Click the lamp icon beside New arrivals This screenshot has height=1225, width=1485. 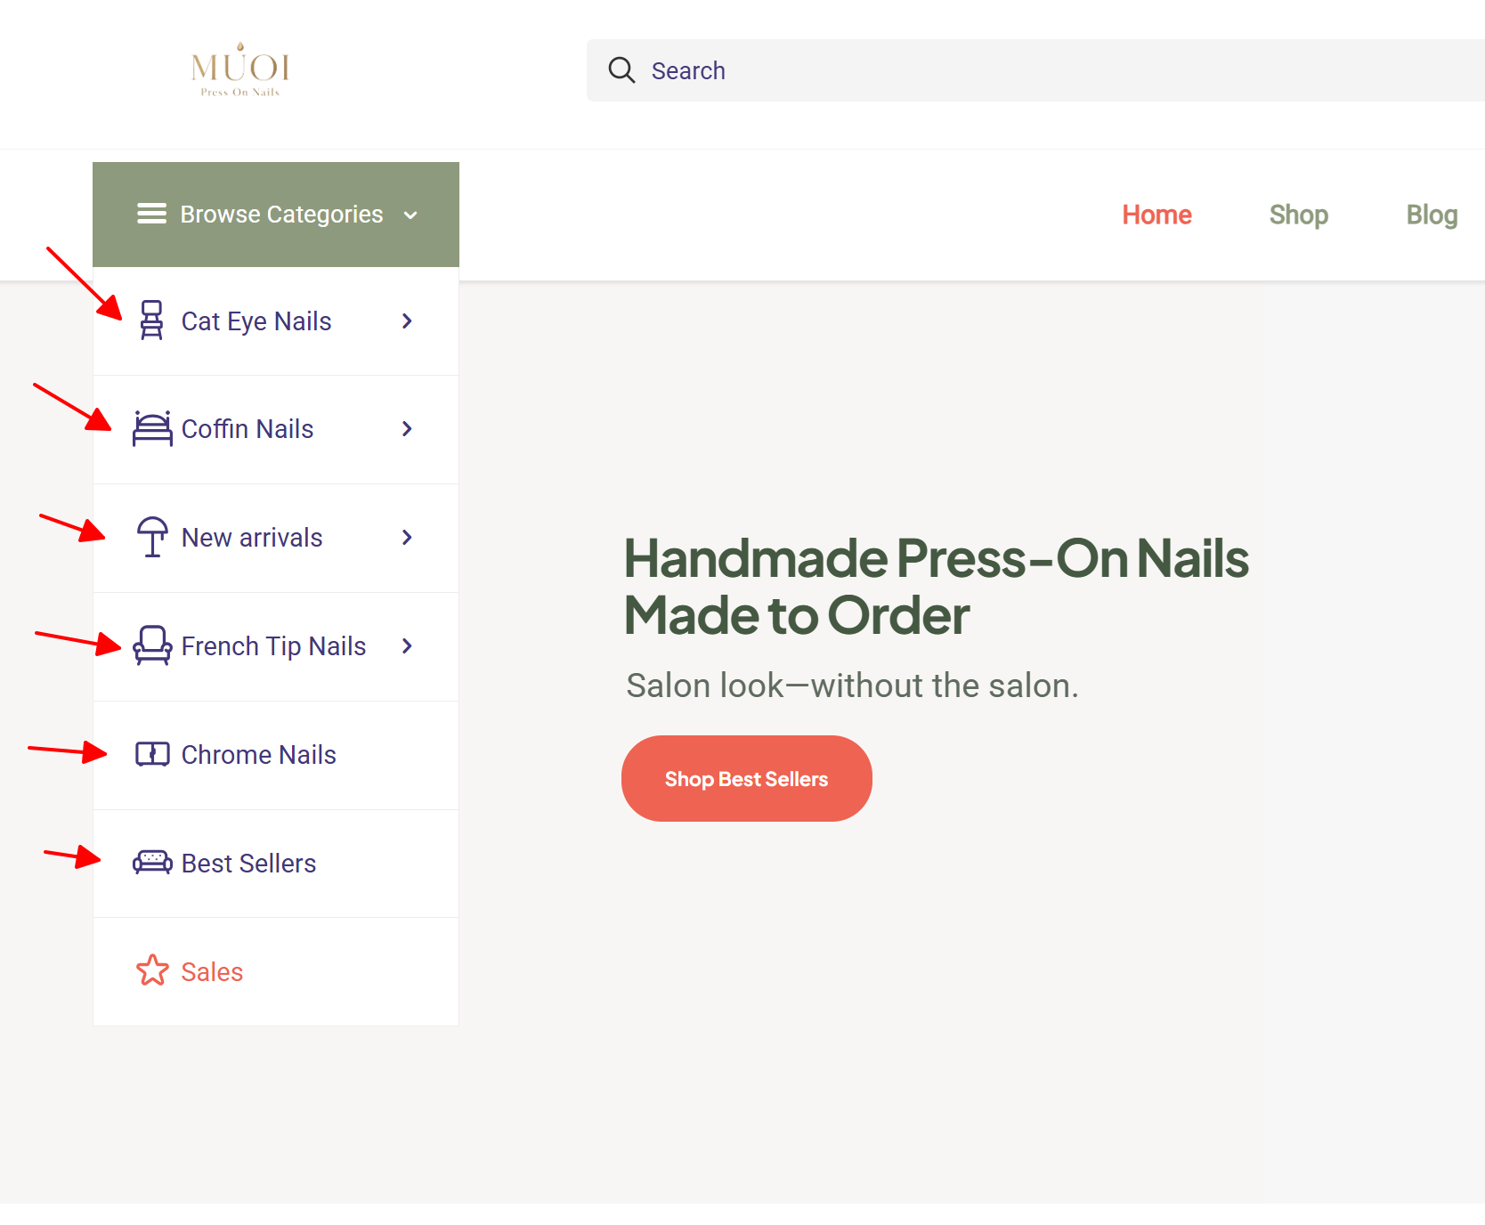tap(152, 537)
